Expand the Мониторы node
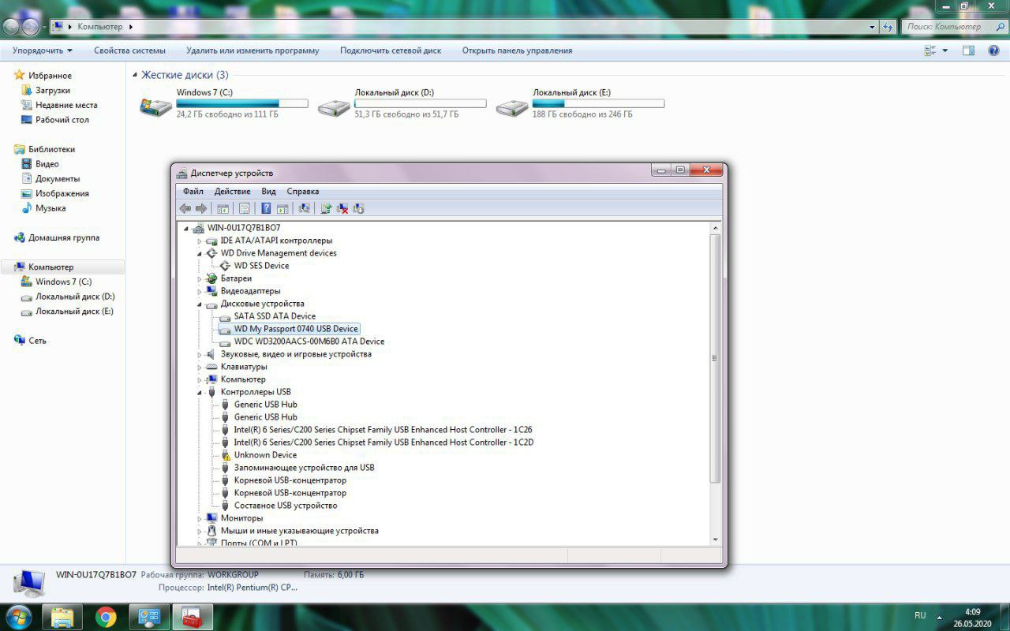The image size is (1010, 631). pyautogui.click(x=200, y=518)
